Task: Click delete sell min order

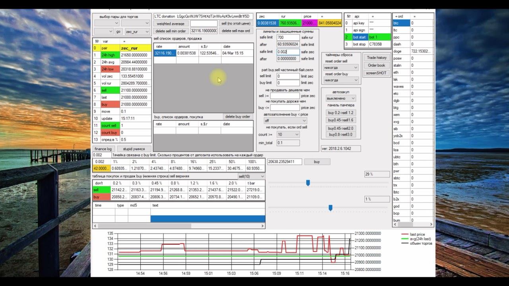Action: click(171, 31)
